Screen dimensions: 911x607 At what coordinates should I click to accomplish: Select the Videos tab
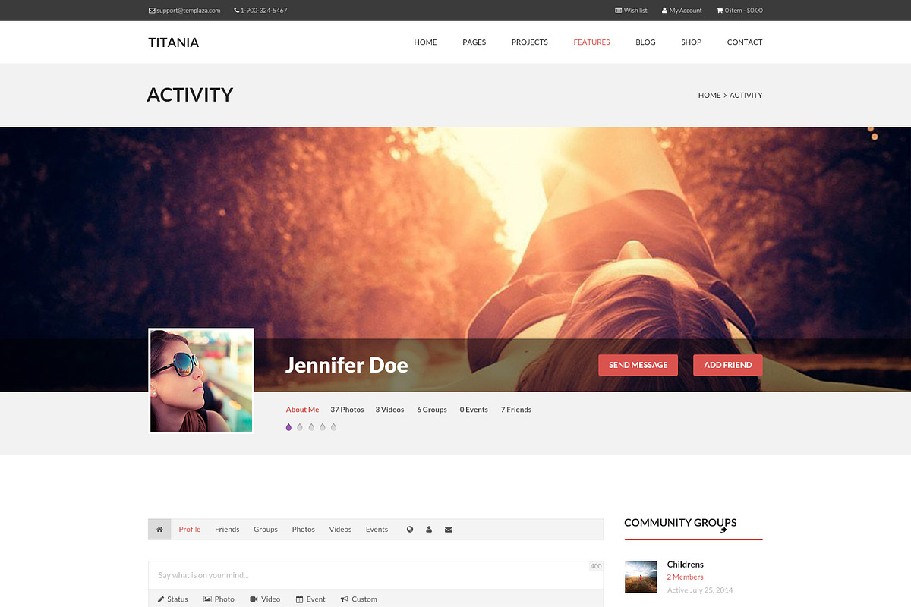tap(340, 530)
